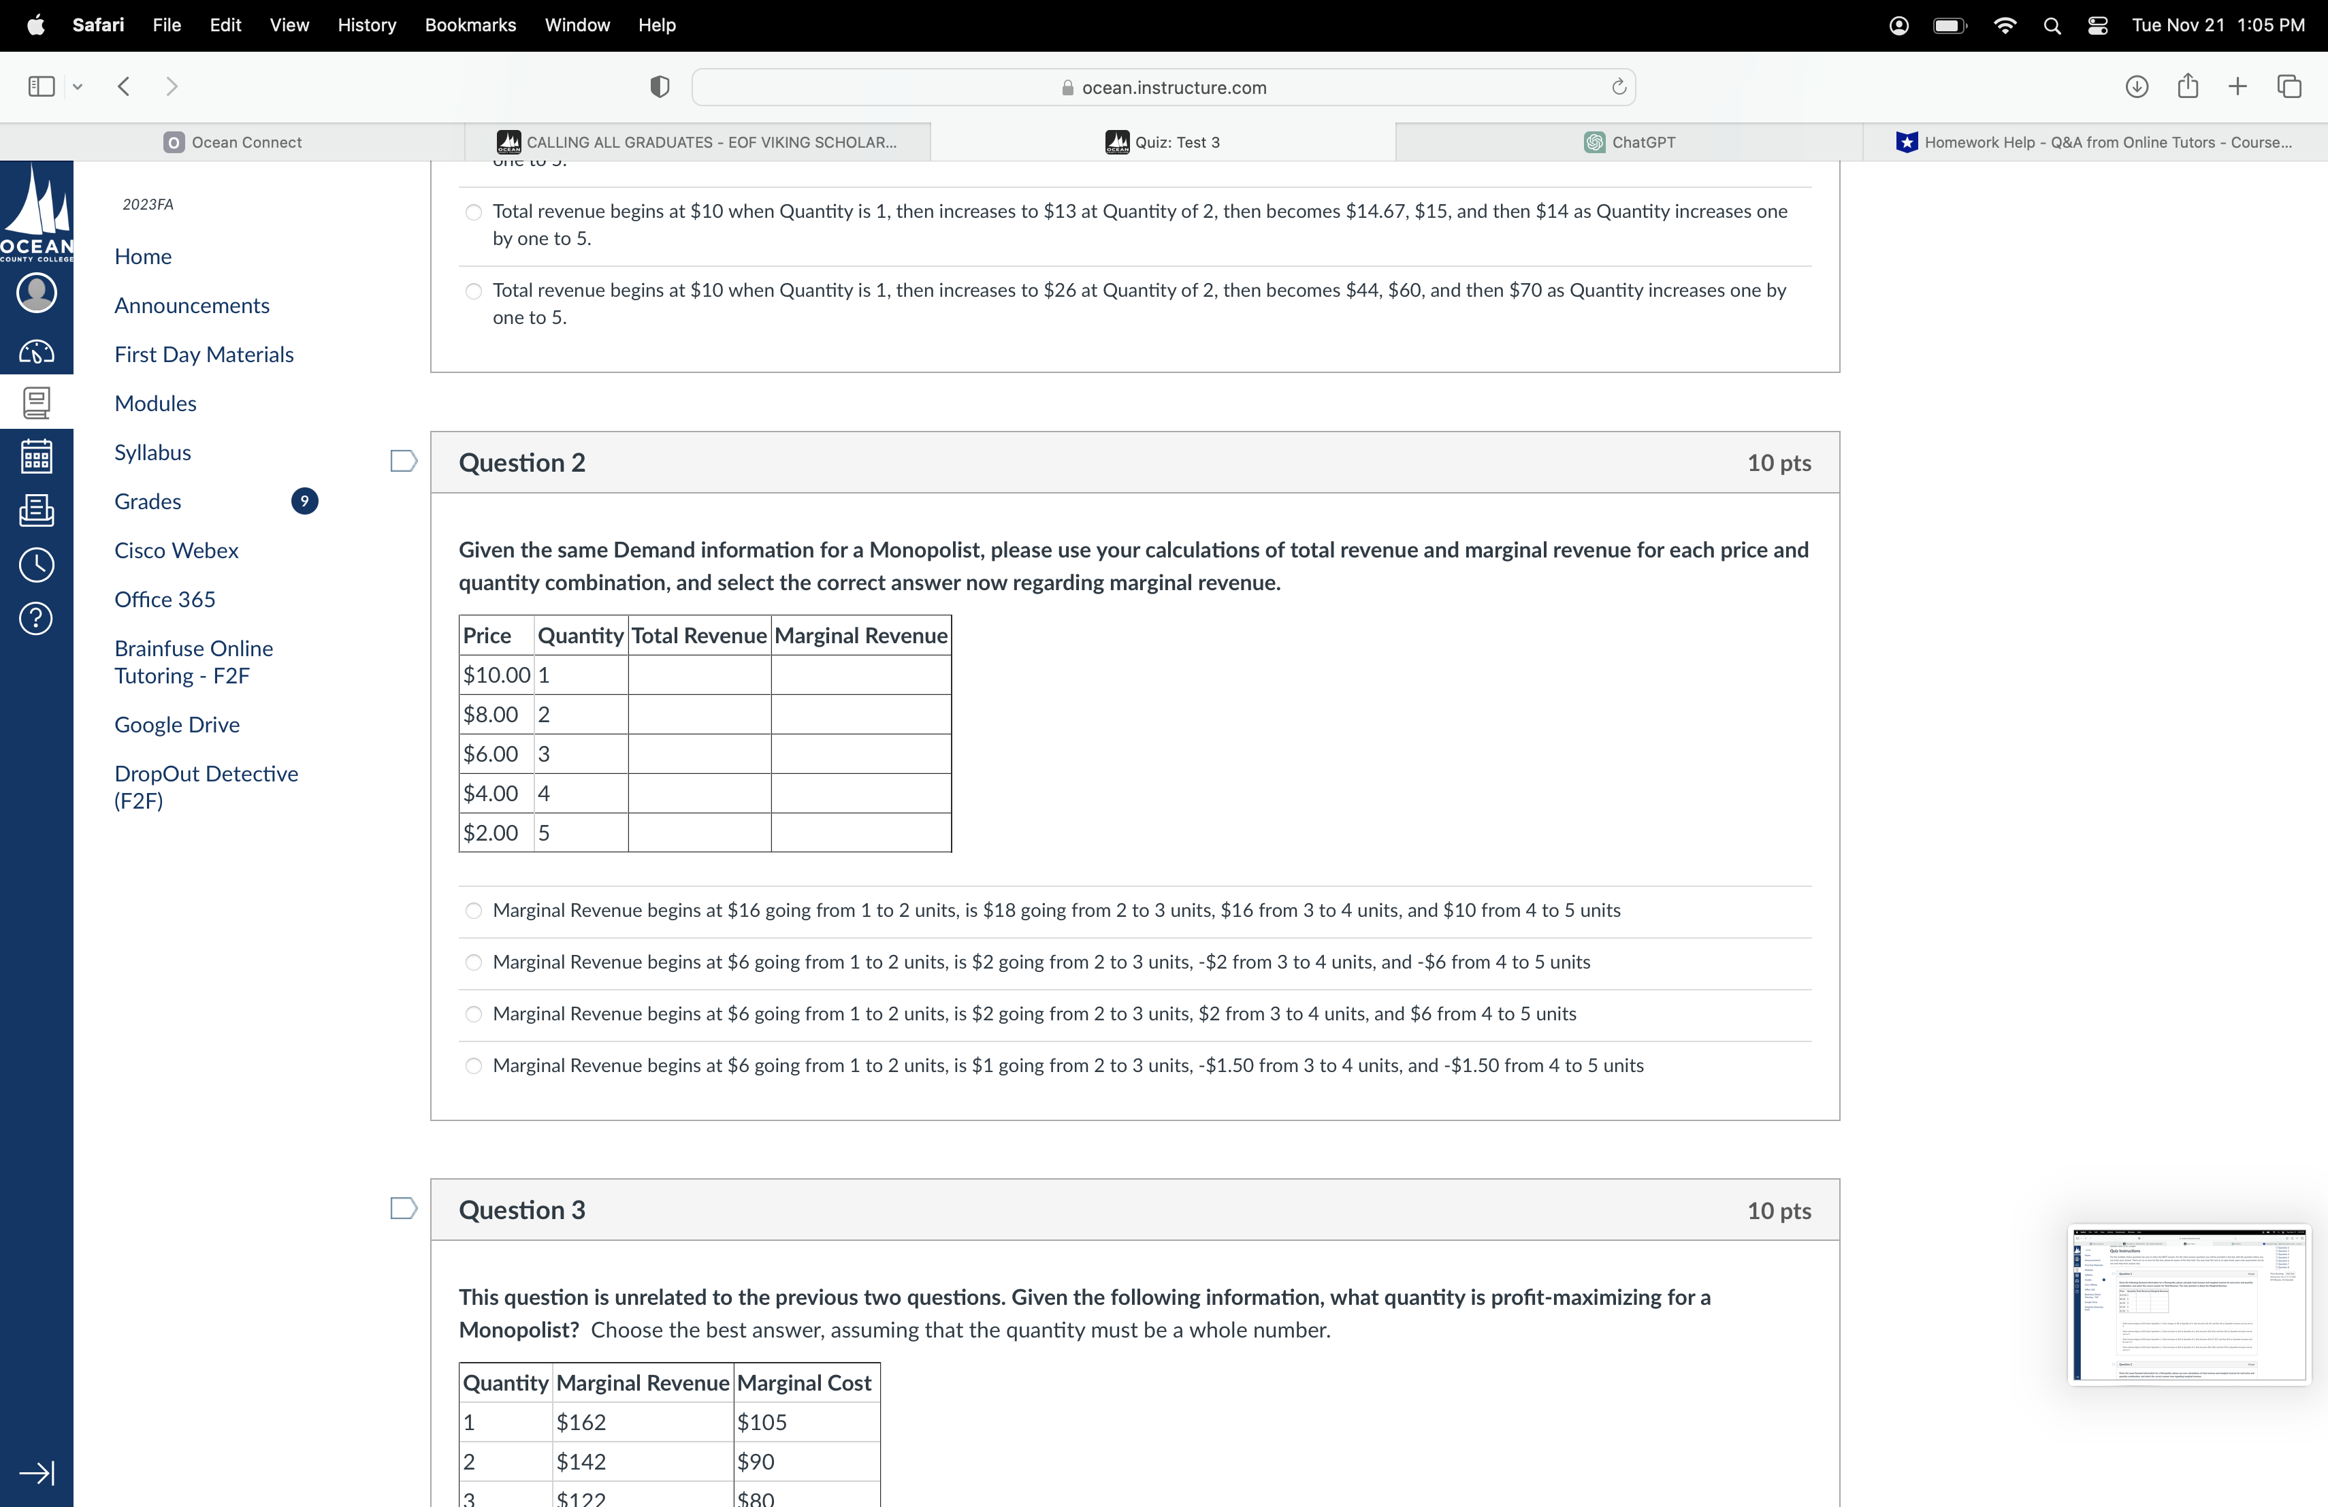Open the History clock icon in the sidebar
The height and width of the screenshot is (1507, 2328).
[x=36, y=564]
